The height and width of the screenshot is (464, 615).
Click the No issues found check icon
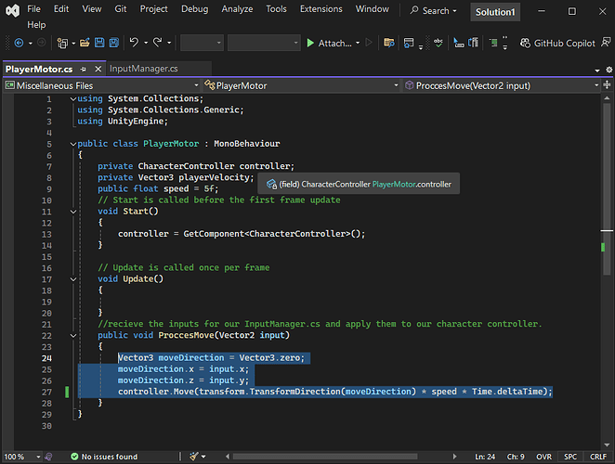click(74, 457)
